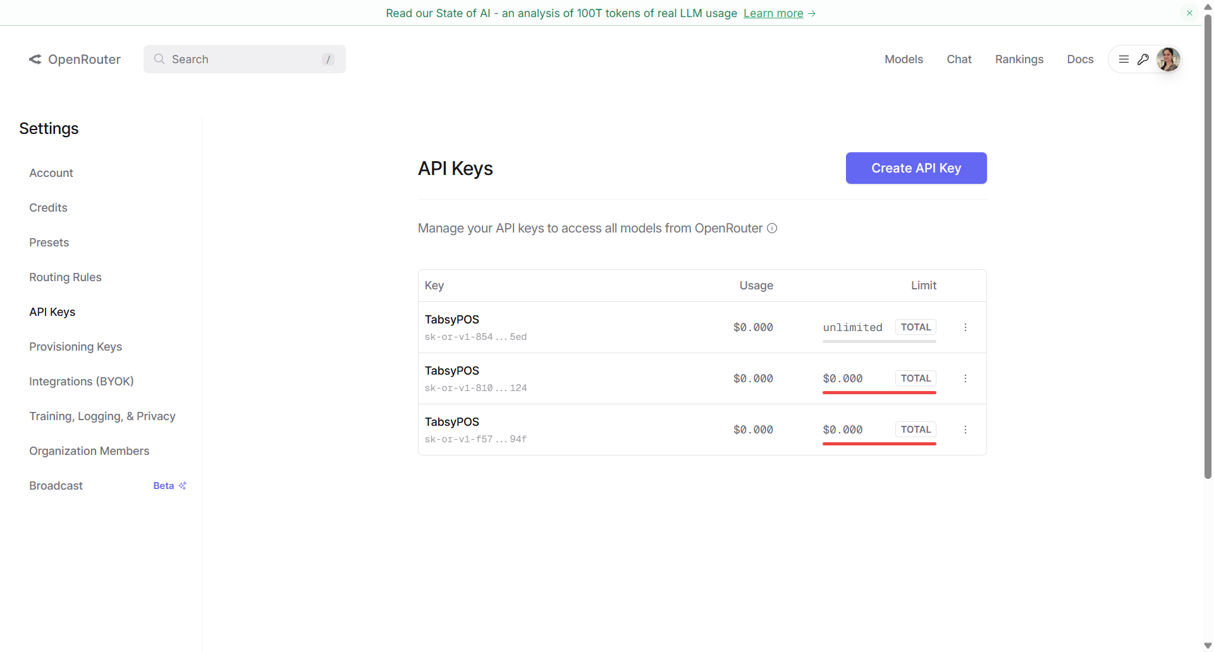1214x652 pixels.
Task: Click the page vertical scrollbar
Action: click(1208, 246)
